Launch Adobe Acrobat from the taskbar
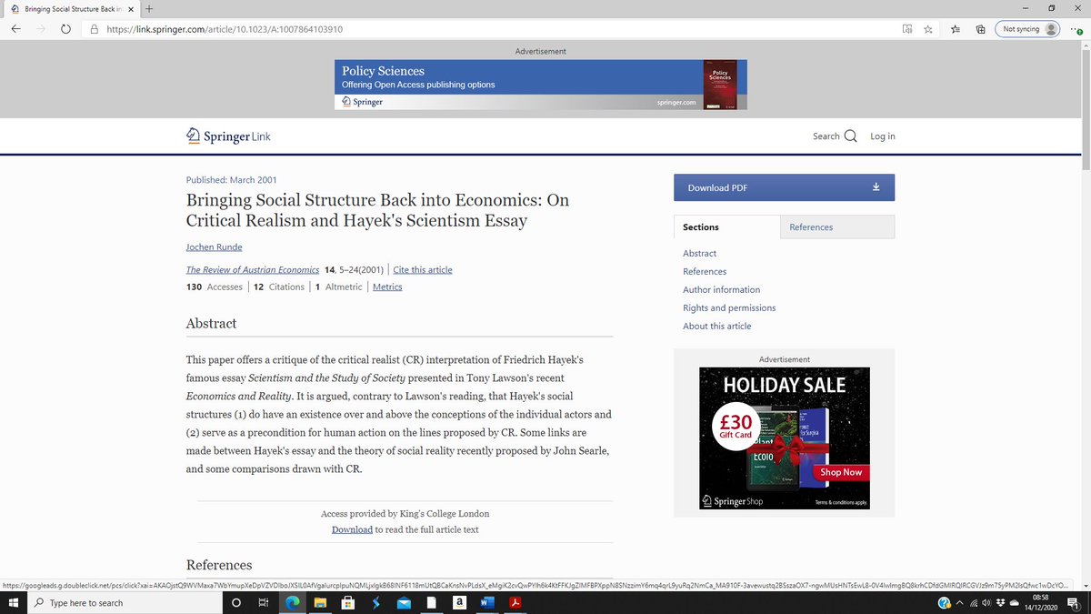The width and height of the screenshot is (1091, 614). coord(515,602)
